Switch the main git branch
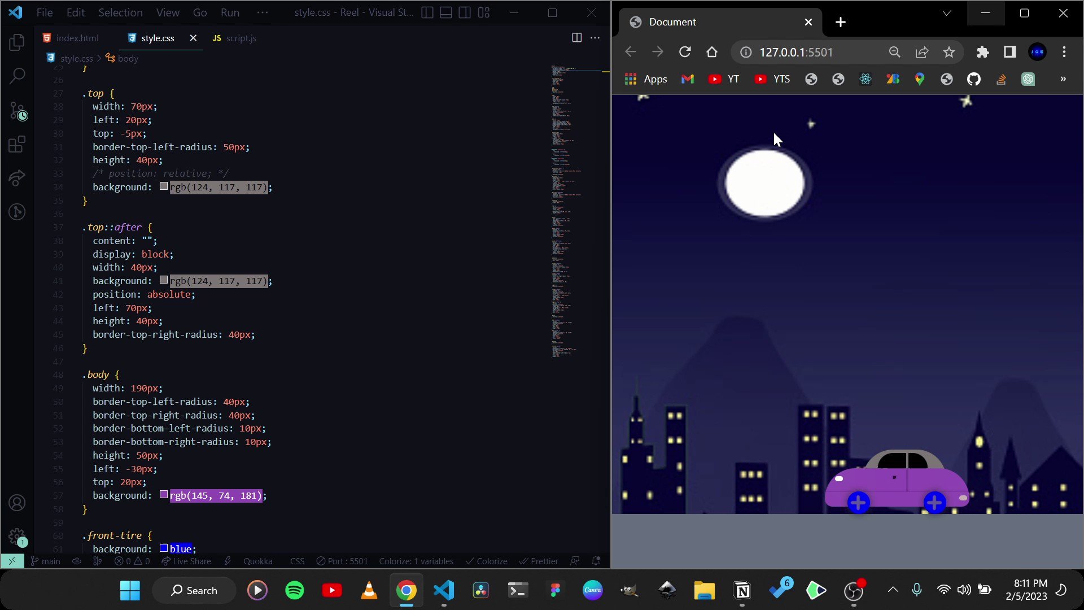 [45, 561]
